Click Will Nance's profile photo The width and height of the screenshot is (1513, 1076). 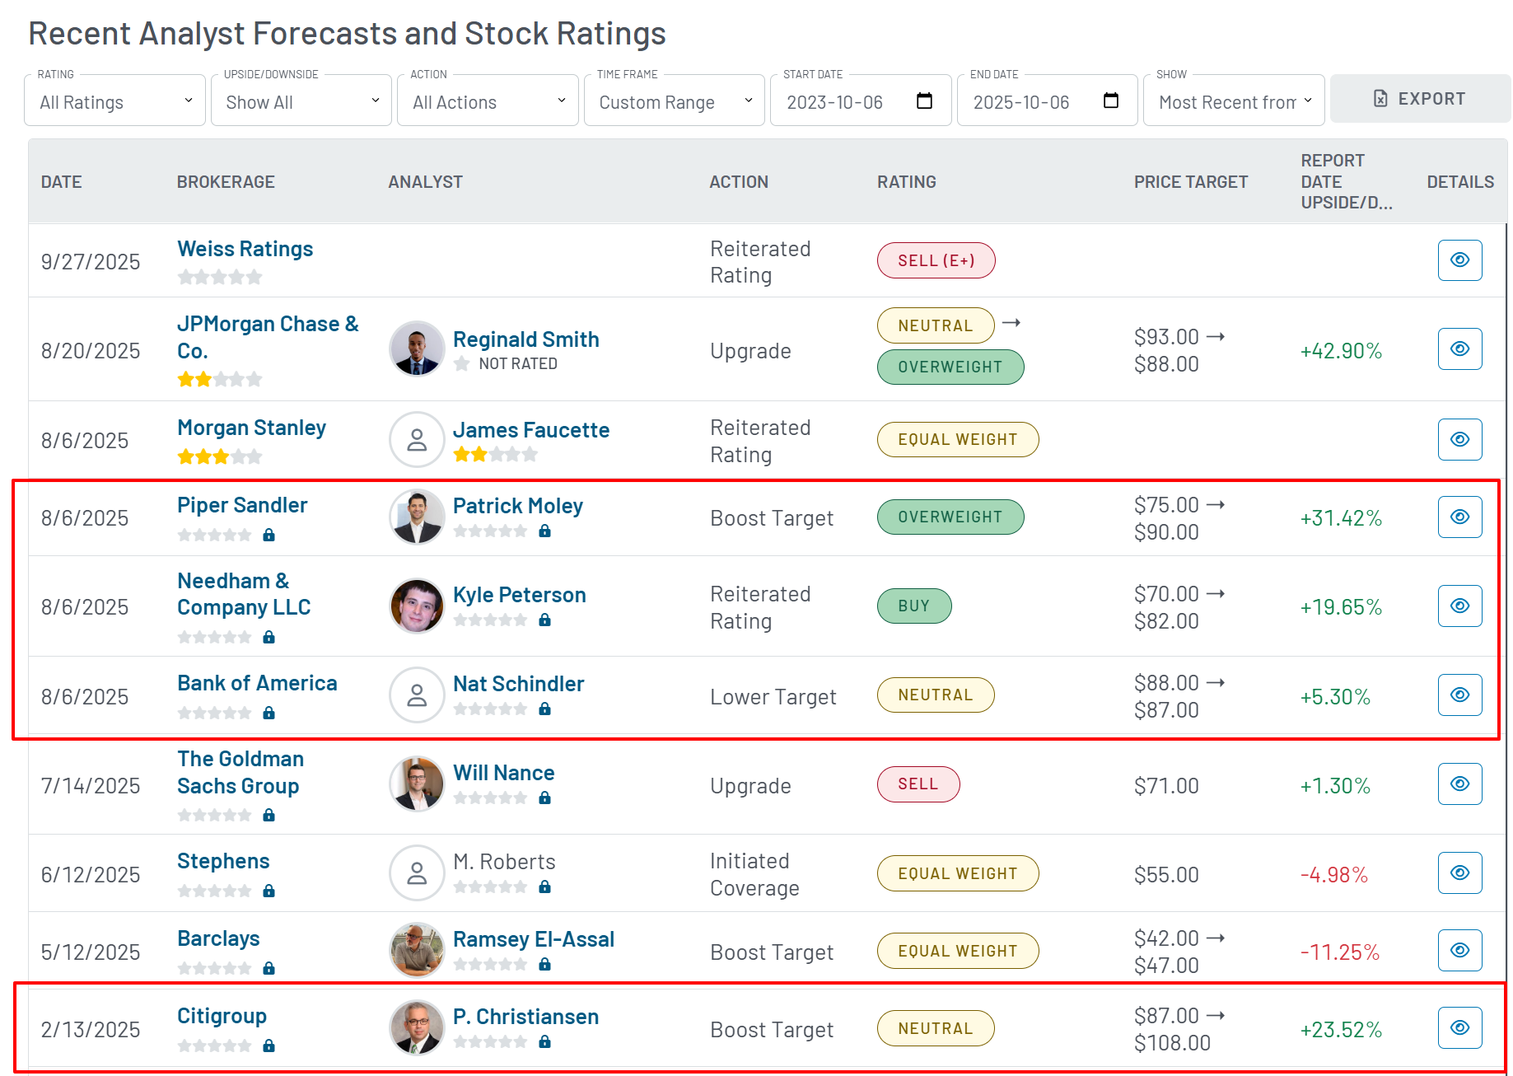(x=417, y=784)
